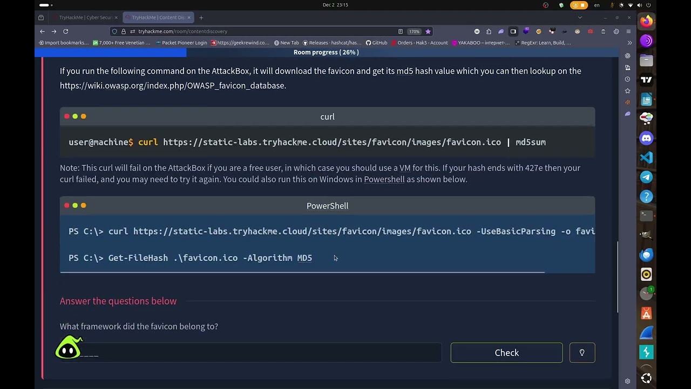
Task: Click the curl md5sum command line
Action: click(307, 142)
